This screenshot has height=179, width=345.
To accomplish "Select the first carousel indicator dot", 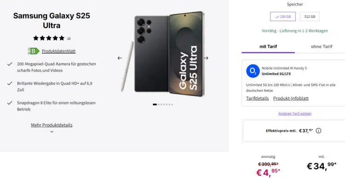I will point(155,104).
